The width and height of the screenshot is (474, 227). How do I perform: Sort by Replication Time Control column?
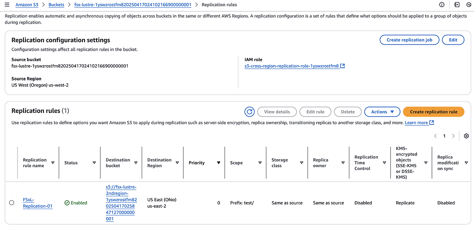point(385,163)
